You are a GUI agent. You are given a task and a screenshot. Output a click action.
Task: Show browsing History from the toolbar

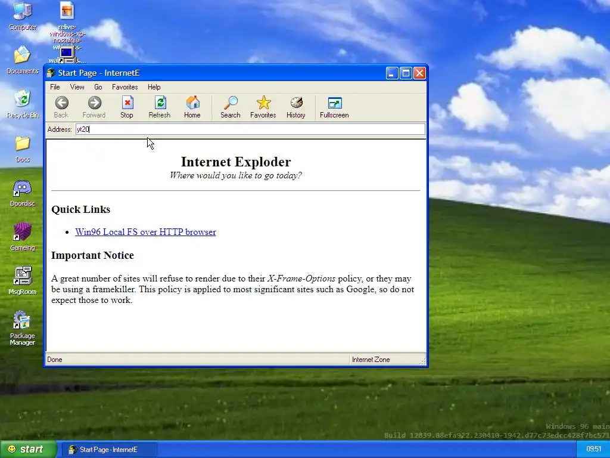[295, 107]
